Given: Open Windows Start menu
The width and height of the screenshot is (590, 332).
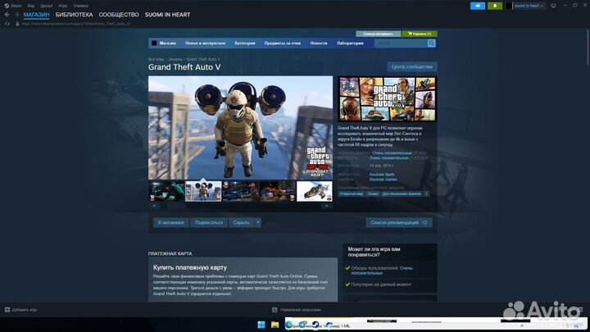Looking at the screenshot, I should point(261,325).
